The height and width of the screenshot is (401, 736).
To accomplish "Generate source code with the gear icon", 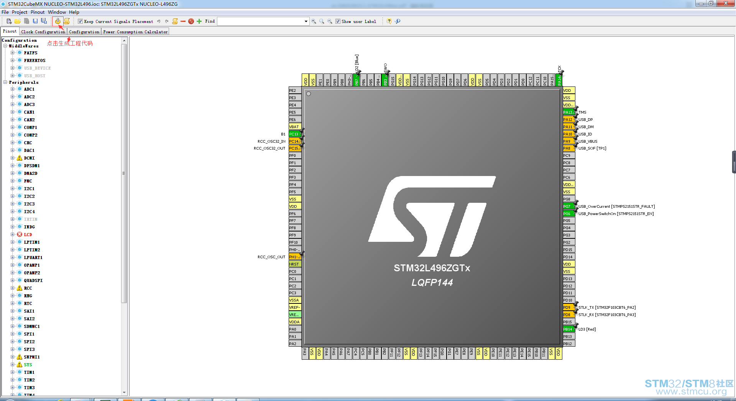I will [58, 21].
